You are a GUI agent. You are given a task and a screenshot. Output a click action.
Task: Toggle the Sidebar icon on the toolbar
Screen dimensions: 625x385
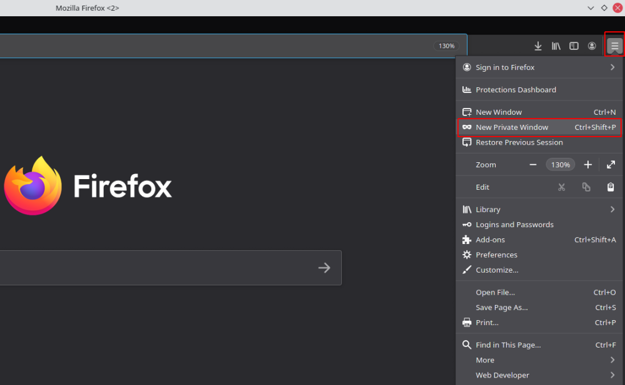click(574, 46)
